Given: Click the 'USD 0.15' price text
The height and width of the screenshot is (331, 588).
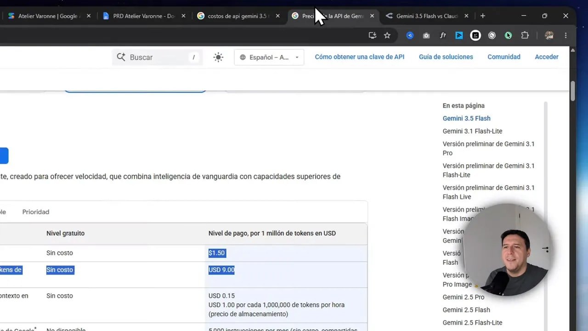Looking at the screenshot, I should [x=221, y=296].
